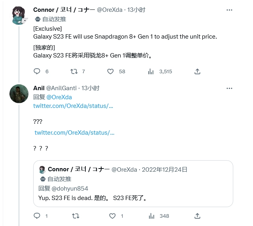Open Anil's profile picture
The height and width of the screenshot is (226, 253).
click(19, 94)
